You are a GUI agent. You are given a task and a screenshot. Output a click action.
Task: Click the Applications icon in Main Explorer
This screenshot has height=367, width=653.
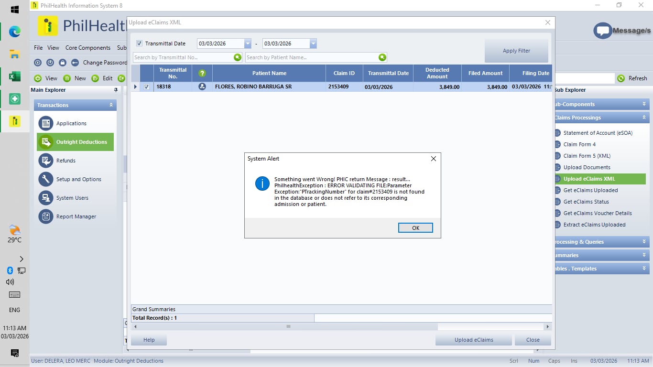tap(46, 123)
